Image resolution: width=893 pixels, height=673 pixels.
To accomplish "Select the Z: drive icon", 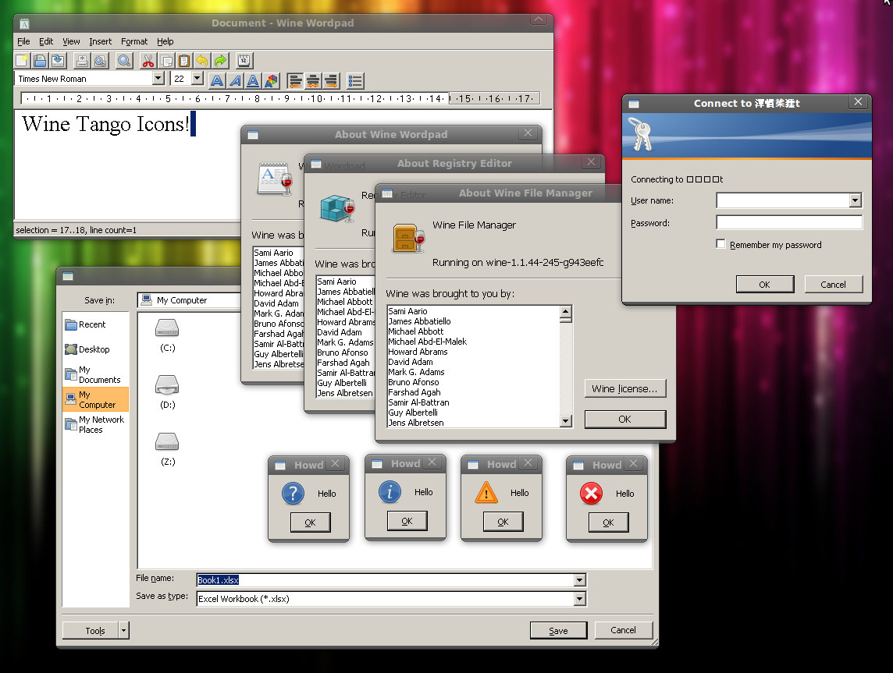I will coord(167,442).
